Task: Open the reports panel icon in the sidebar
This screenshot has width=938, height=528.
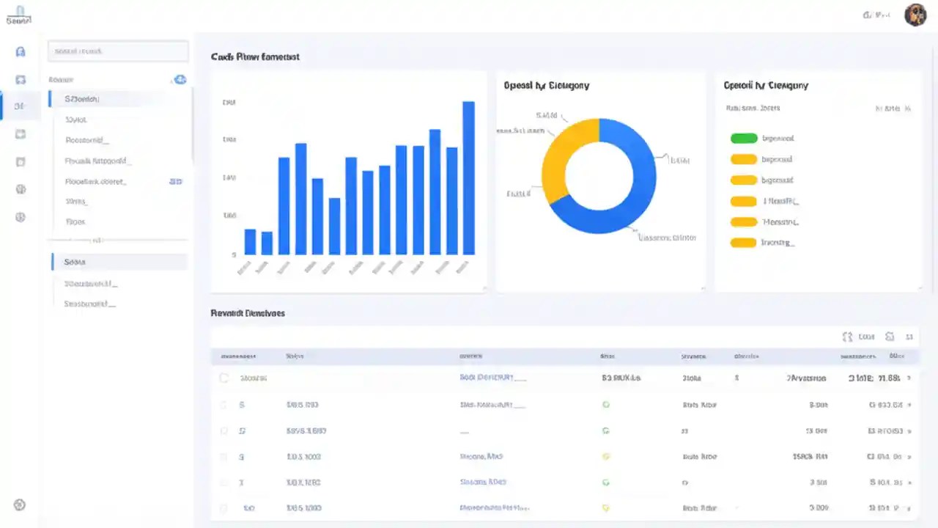Action: point(21,133)
